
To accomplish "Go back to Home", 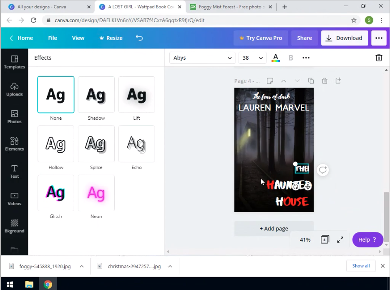I will pyautogui.click(x=21, y=38).
